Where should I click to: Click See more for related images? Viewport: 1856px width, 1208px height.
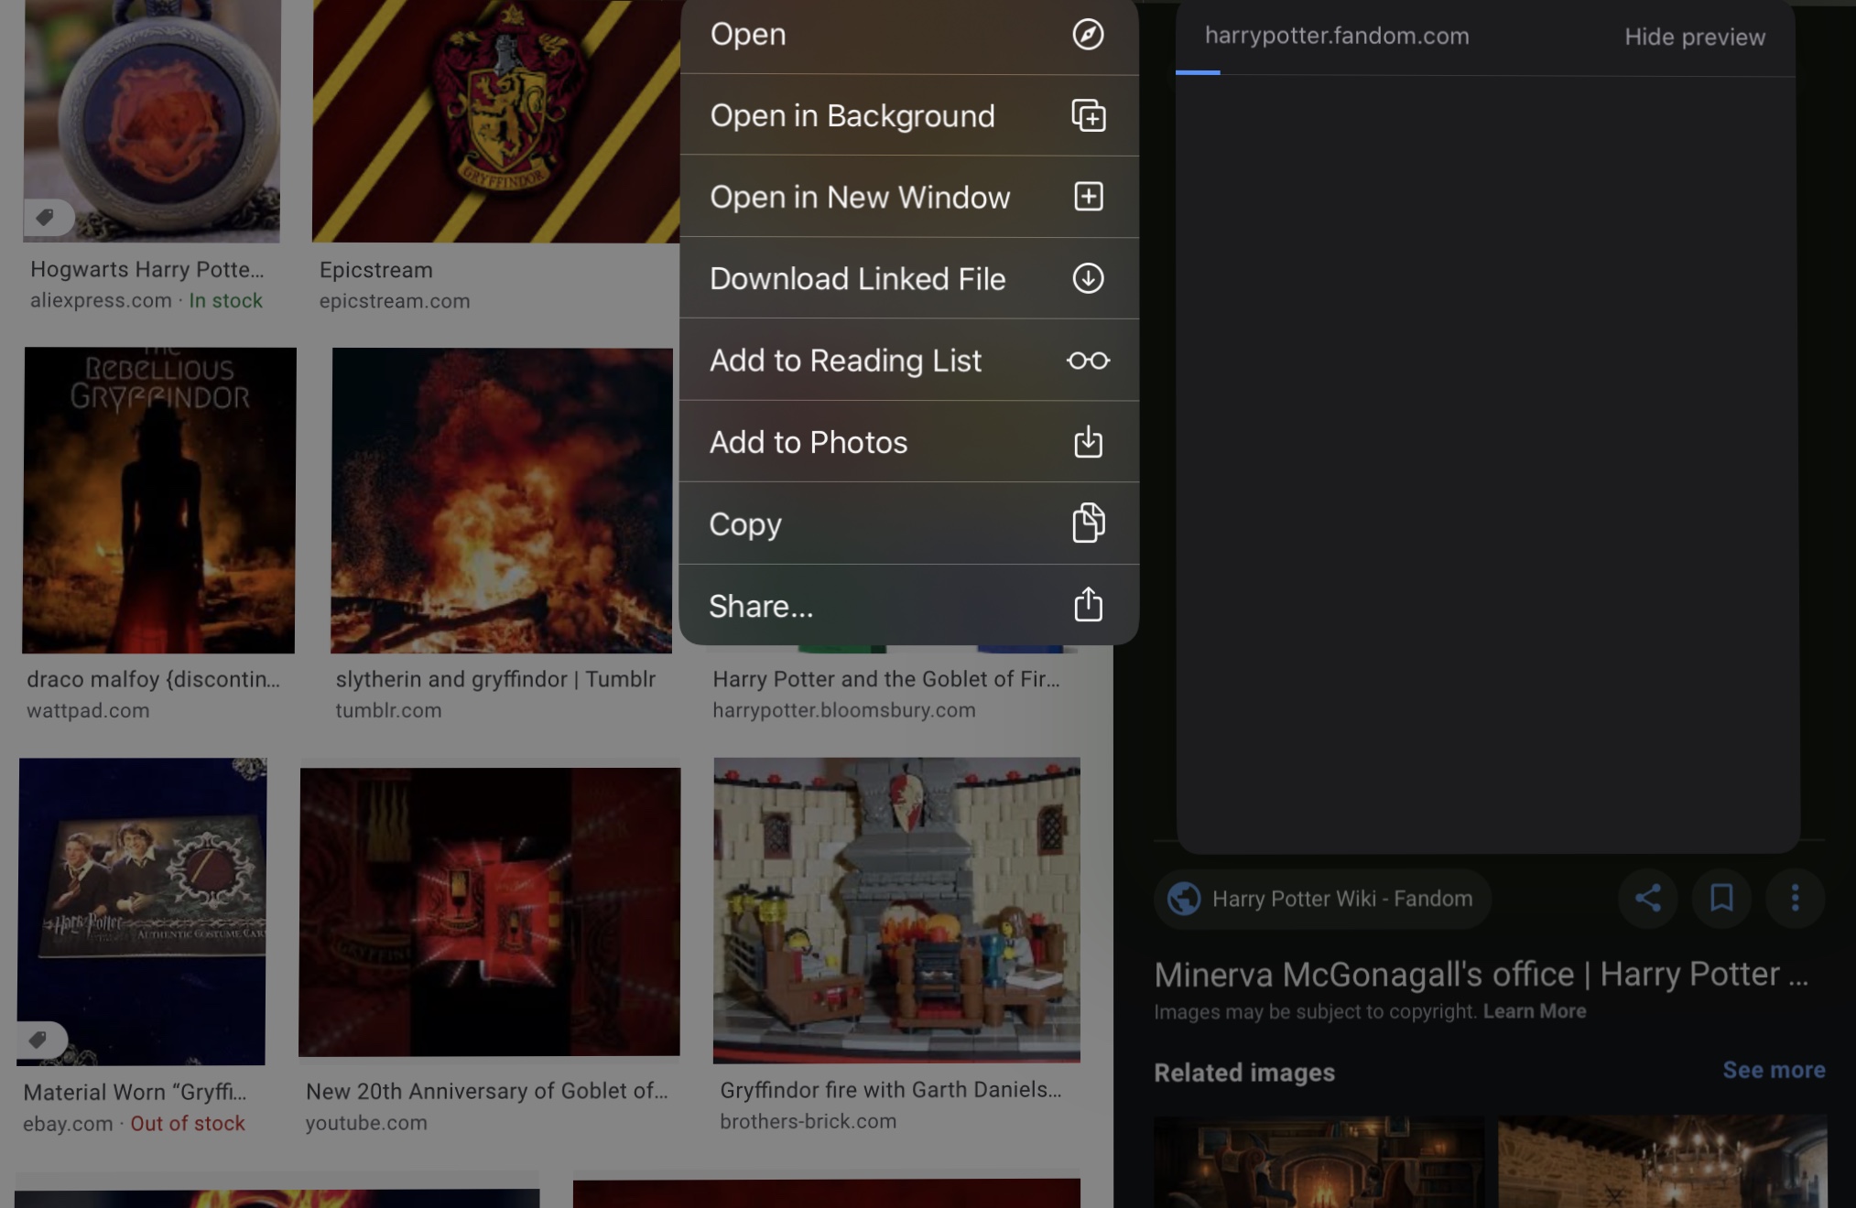pyautogui.click(x=1774, y=1070)
